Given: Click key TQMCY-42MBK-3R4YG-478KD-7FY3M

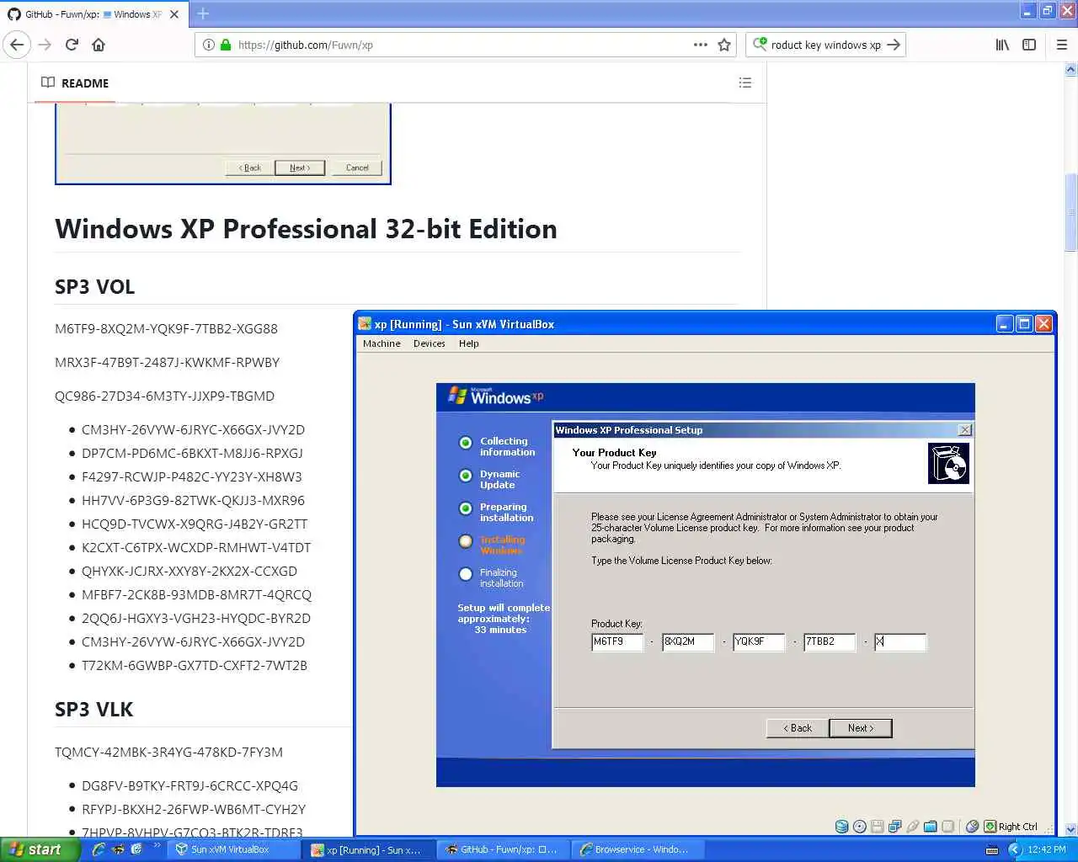Looking at the screenshot, I should click(168, 753).
